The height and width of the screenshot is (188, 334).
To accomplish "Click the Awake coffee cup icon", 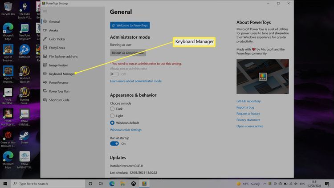I will 45,30.
